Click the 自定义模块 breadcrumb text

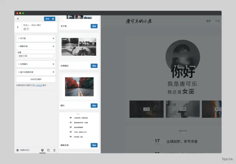36,25
